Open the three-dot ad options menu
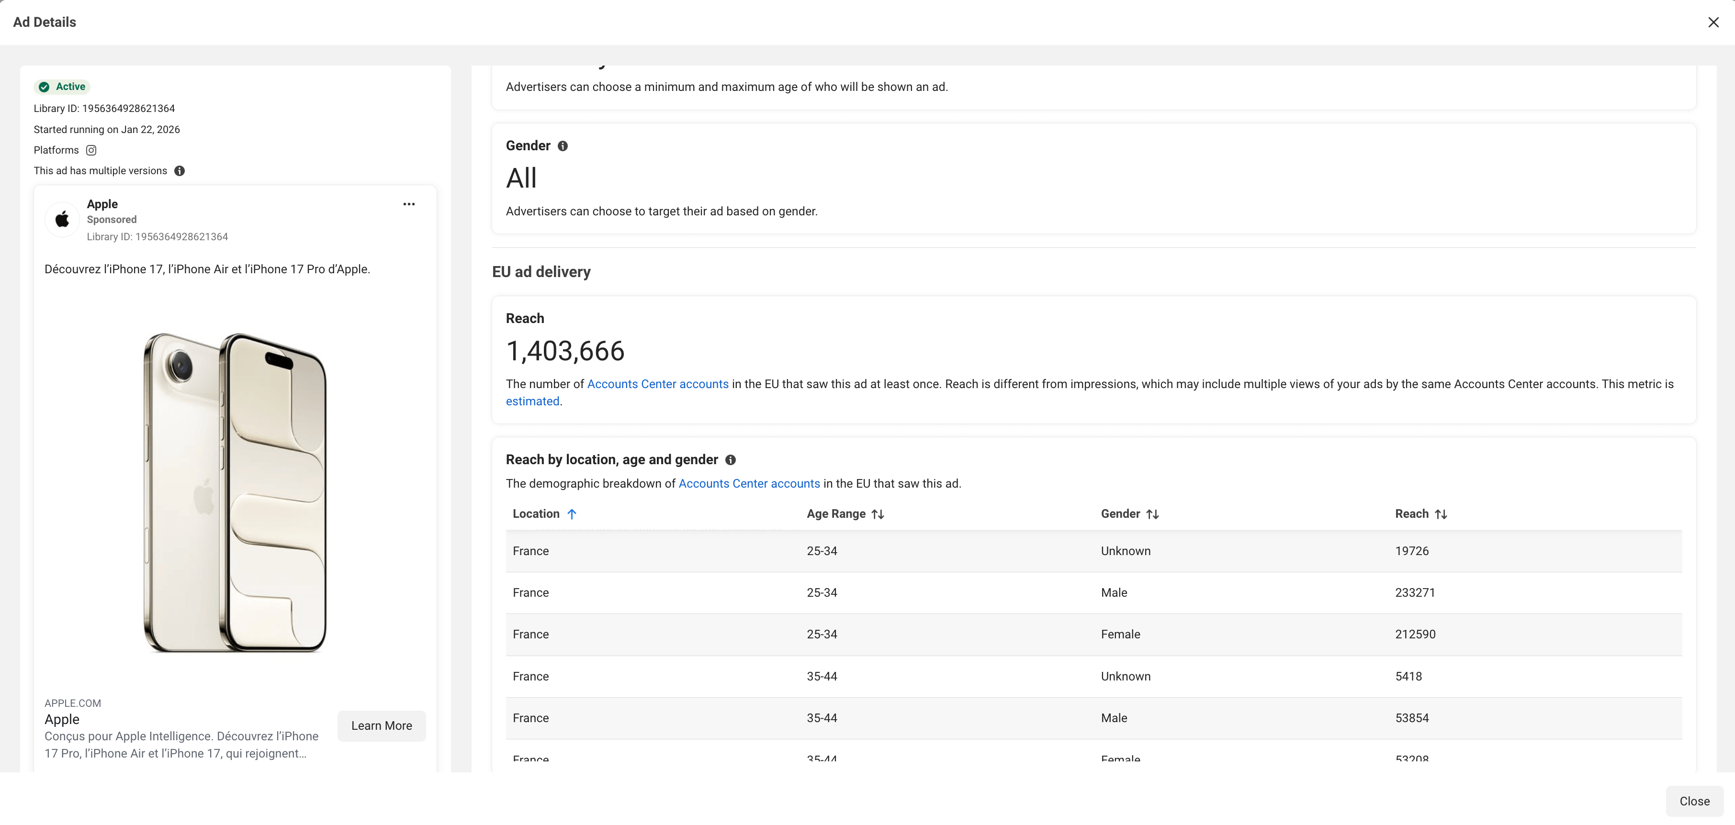The height and width of the screenshot is (825, 1735). click(x=409, y=204)
